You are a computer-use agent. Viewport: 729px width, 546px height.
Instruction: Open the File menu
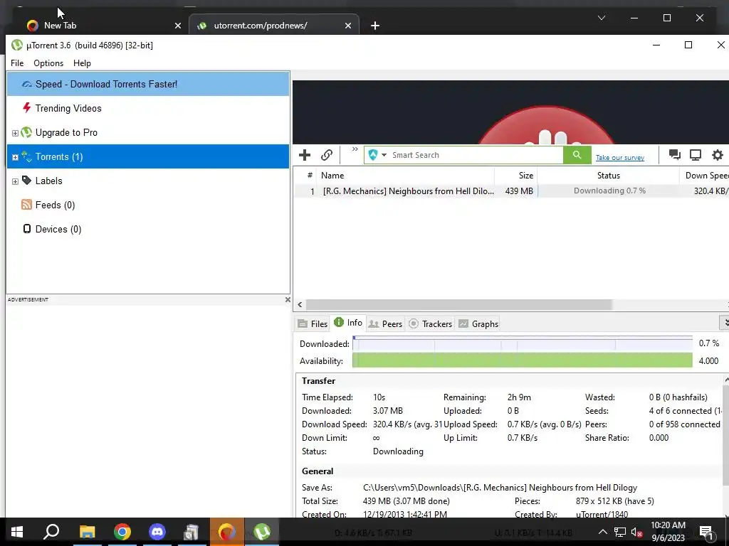pos(17,63)
